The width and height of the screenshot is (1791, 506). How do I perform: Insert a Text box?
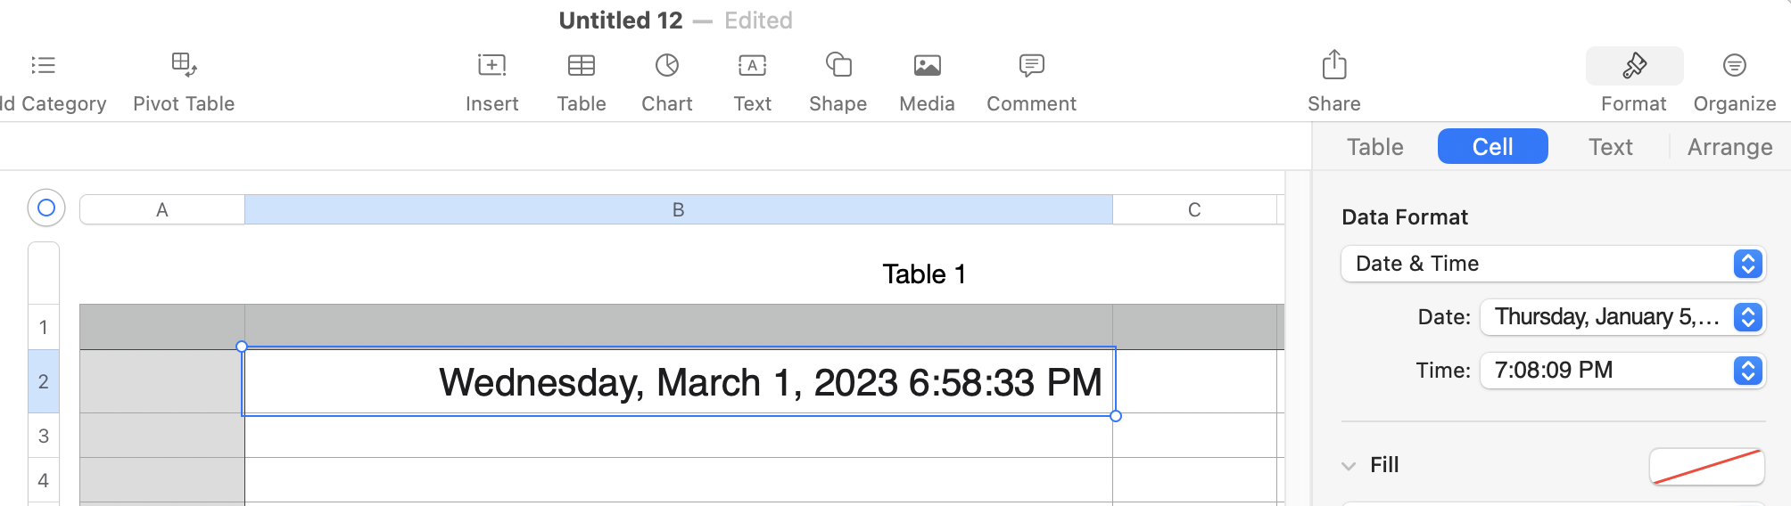point(753,65)
